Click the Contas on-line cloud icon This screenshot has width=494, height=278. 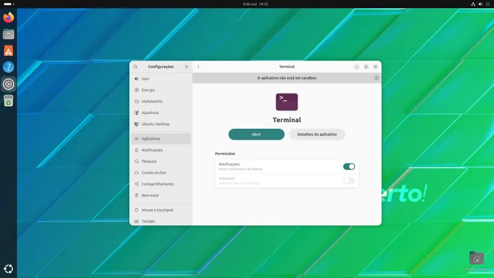[x=136, y=173]
